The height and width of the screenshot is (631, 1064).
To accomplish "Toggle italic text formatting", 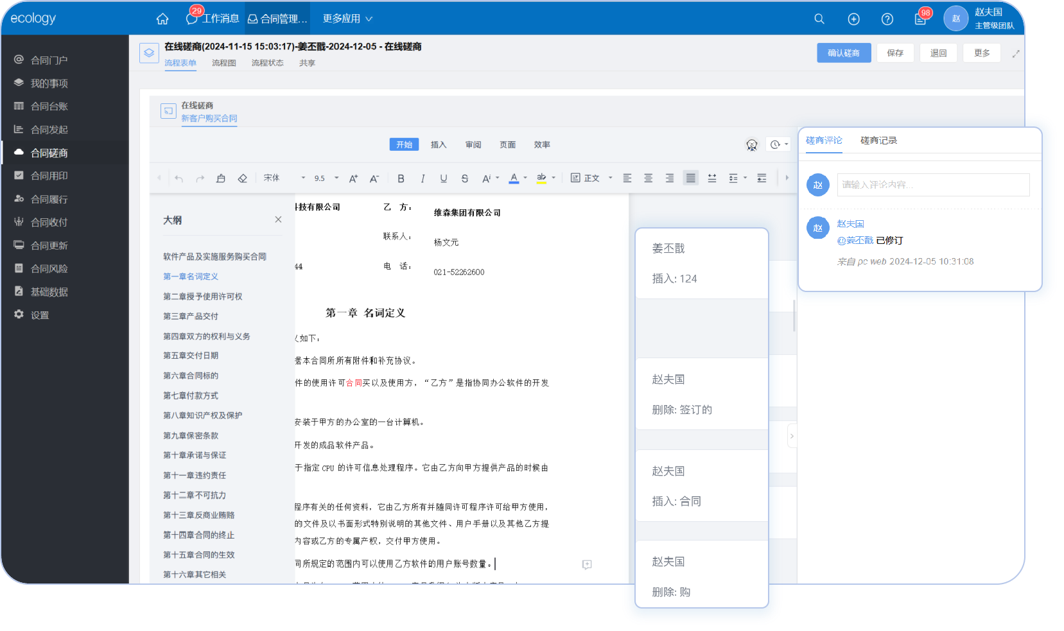I will click(423, 178).
